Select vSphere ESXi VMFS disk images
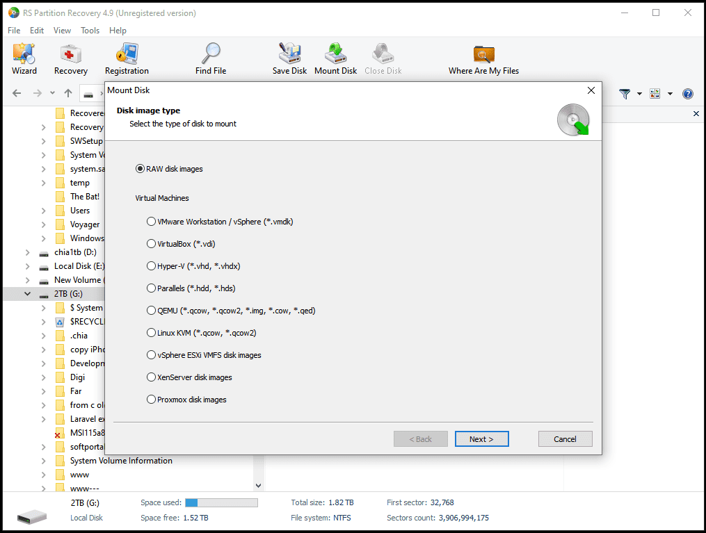The height and width of the screenshot is (533, 706). point(204,355)
